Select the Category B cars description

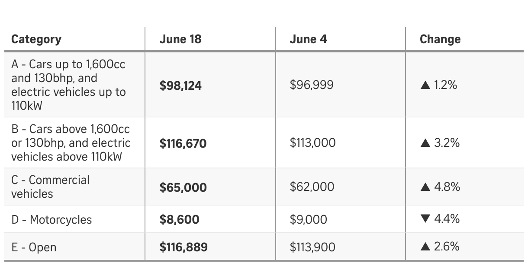coord(71,143)
